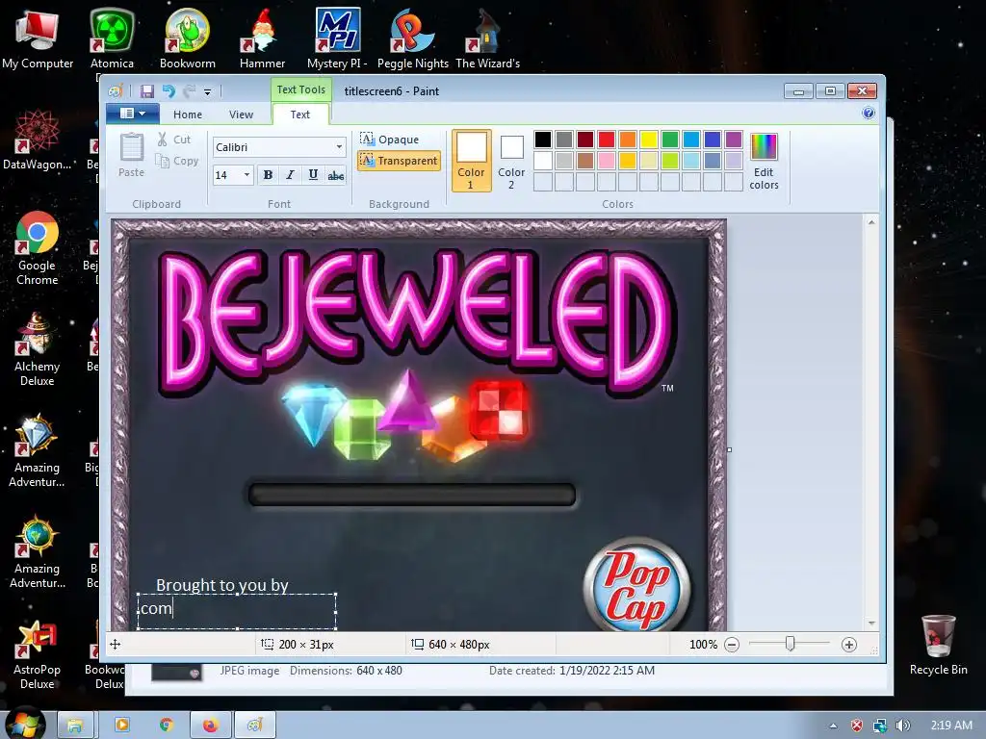Image resolution: width=986 pixels, height=739 pixels.
Task: Select the Color 2 button
Action: coord(511,161)
